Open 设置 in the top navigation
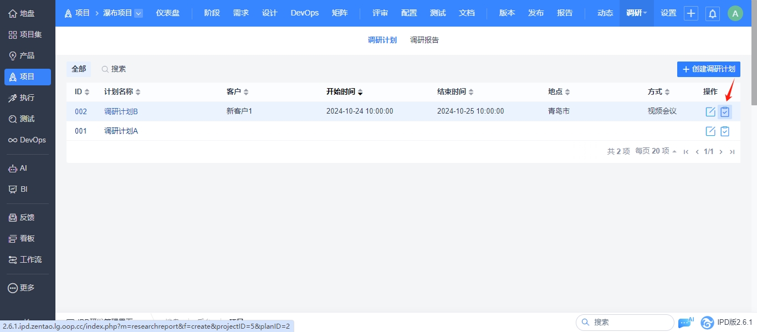 [669, 13]
